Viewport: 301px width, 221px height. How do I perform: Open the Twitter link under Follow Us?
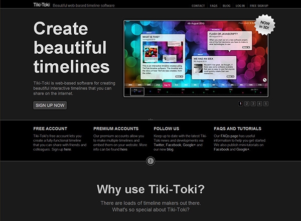(160, 144)
